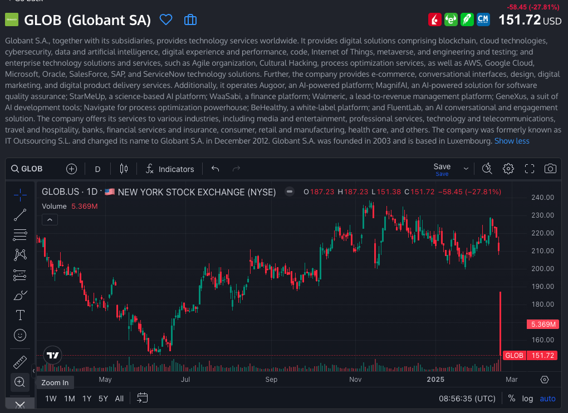Open the Indicators menu
The width and height of the screenshot is (568, 413).
[x=170, y=169]
